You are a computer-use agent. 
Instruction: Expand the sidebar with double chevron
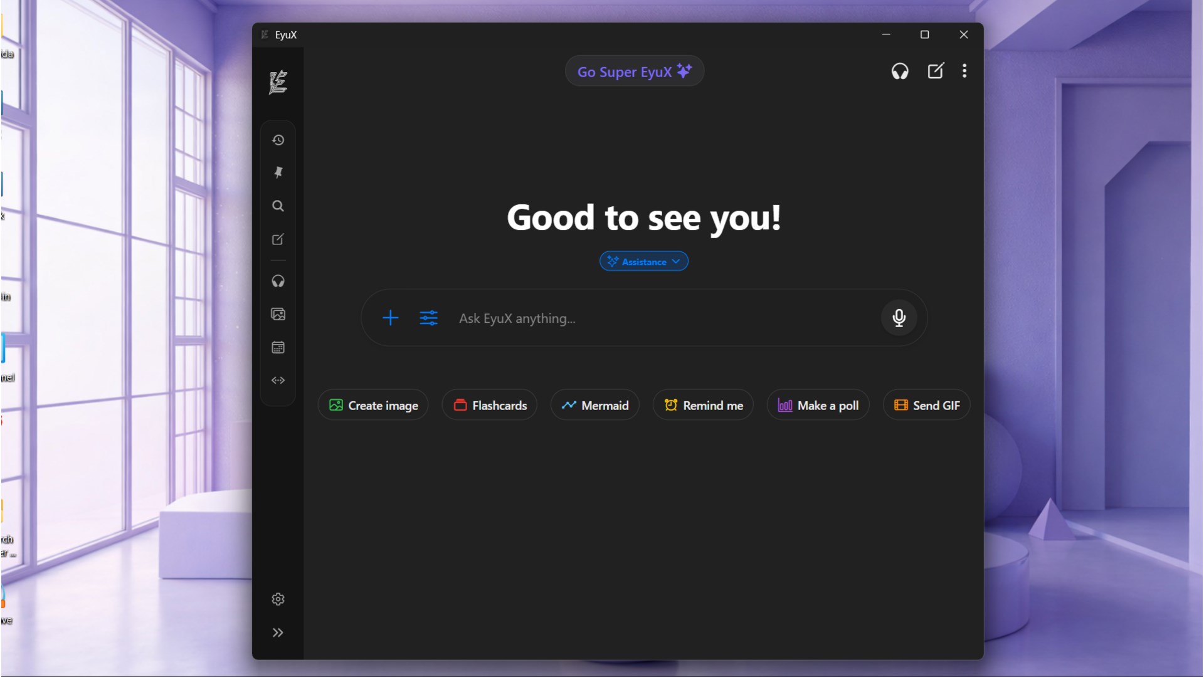tap(278, 632)
